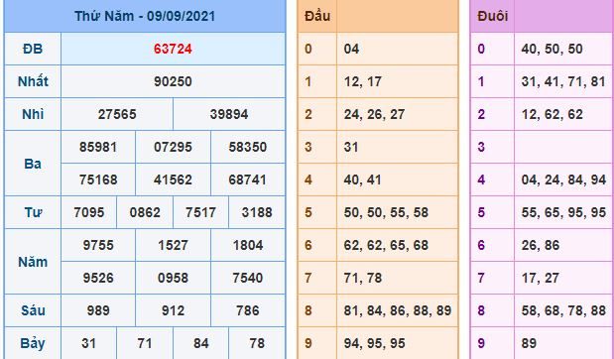Viewport: 614px width, 359px height.
Task: Click number 78 in the Bảy row
Action: tap(257, 343)
